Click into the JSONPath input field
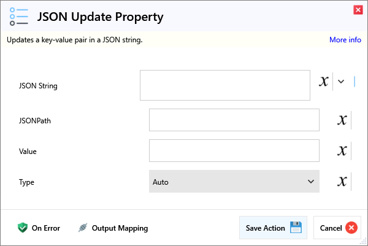The image size is (368, 246). tap(234, 120)
